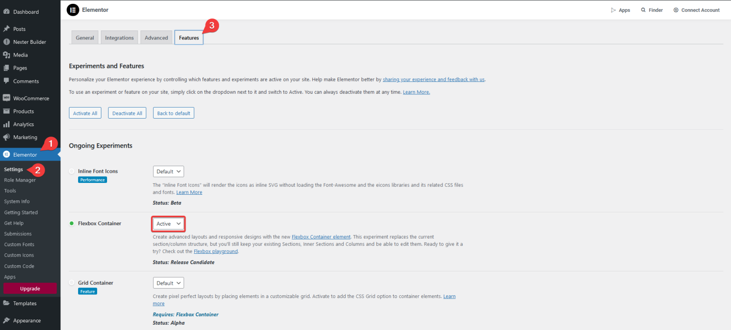Switch to the Advanced tab
731x330 pixels.
click(156, 37)
